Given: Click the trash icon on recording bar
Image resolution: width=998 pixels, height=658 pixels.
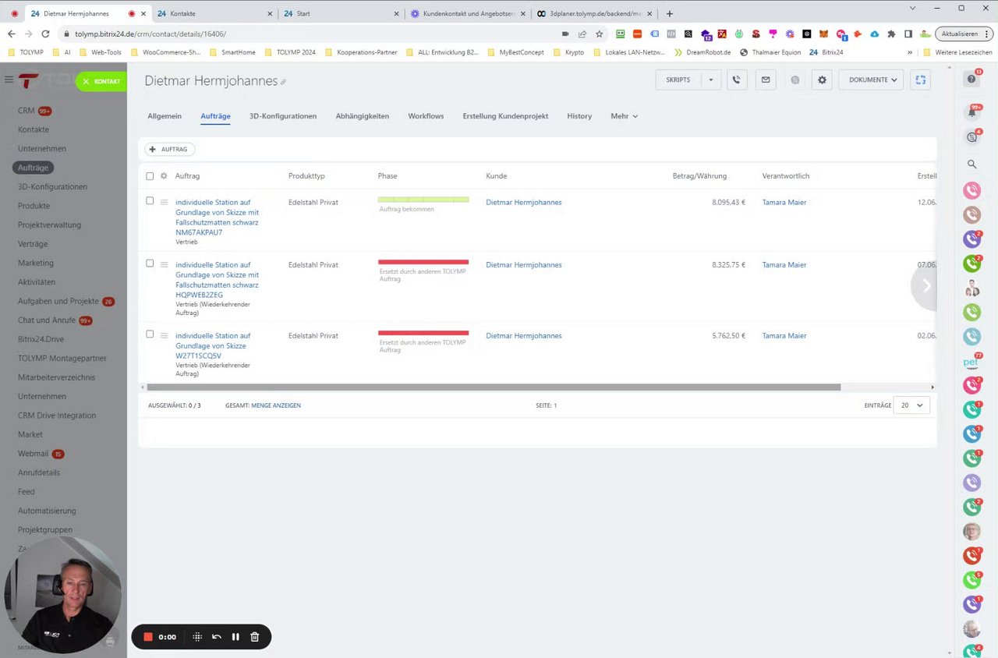Looking at the screenshot, I should coord(254,637).
